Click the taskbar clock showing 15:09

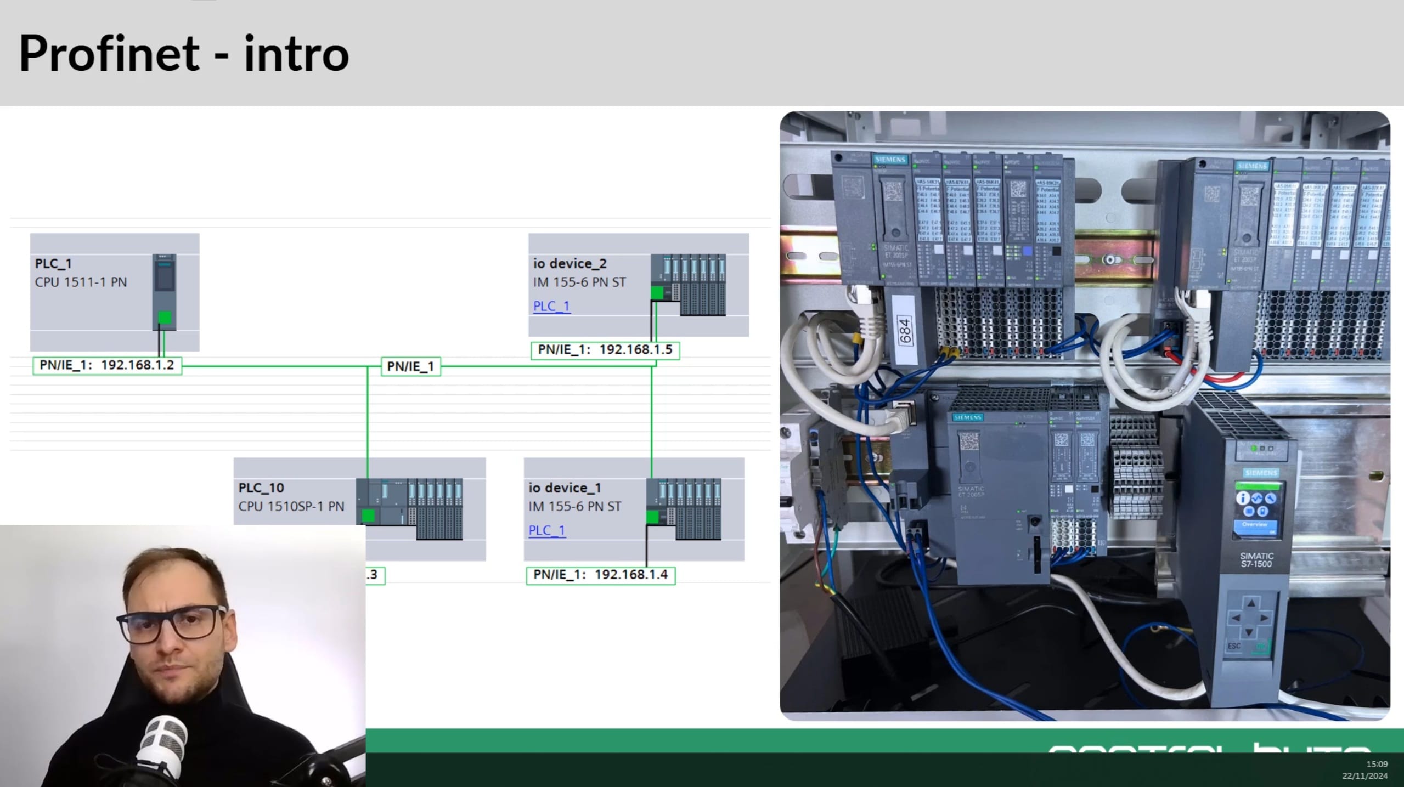[1376, 764]
